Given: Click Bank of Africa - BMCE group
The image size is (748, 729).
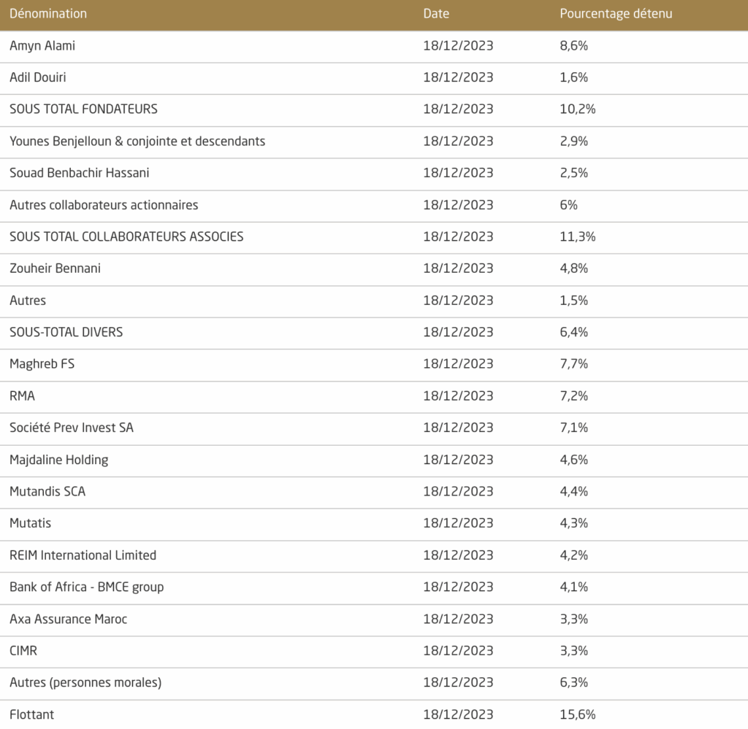Looking at the screenshot, I should pos(86,587).
